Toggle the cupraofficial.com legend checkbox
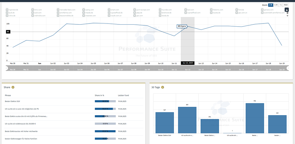The width and height of the screenshot is (295, 144). click(186, 13)
